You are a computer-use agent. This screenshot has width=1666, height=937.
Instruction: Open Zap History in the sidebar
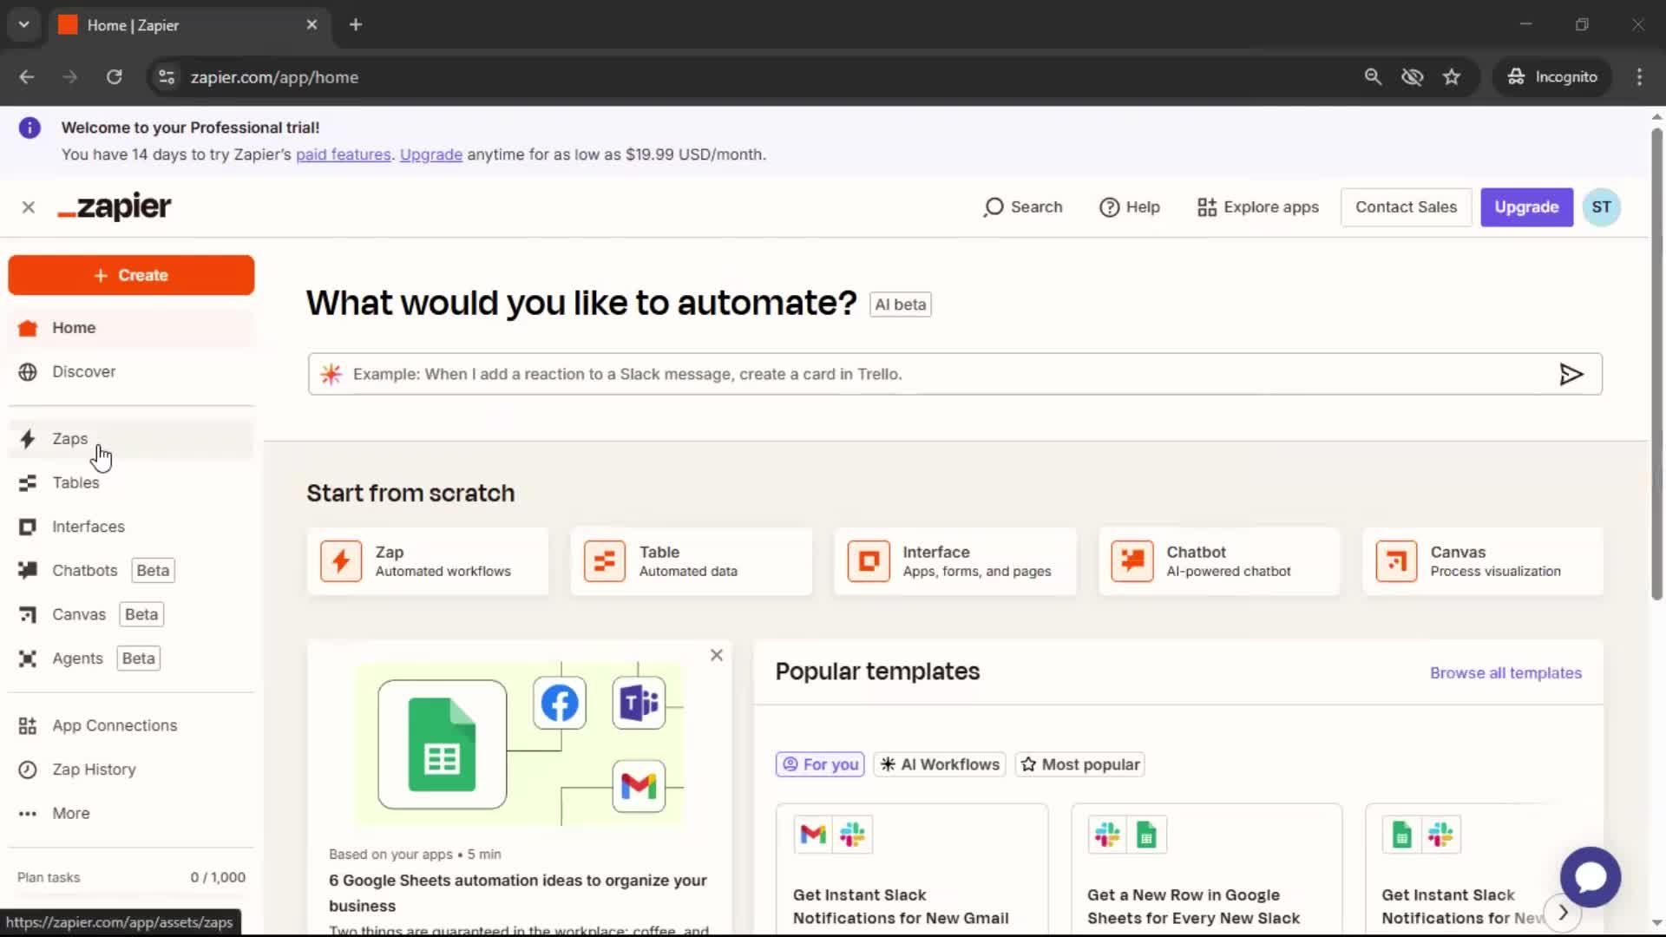tap(130, 770)
